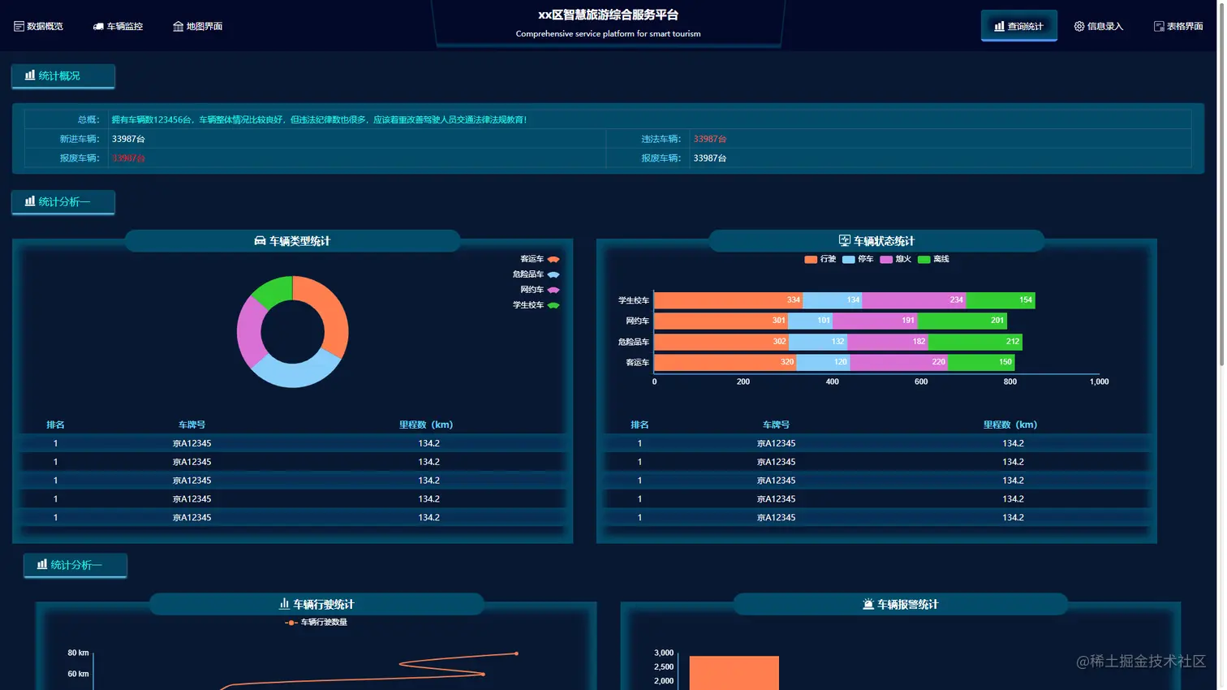The height and width of the screenshot is (690, 1227).
Task: Click the 排名 header in left table
Action: click(55, 425)
